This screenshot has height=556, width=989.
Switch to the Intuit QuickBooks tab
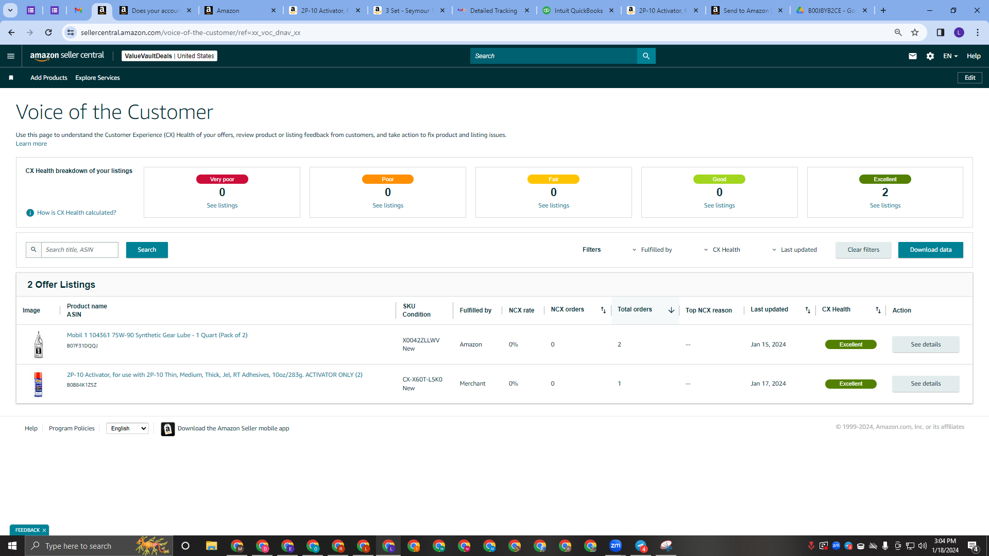(x=578, y=10)
